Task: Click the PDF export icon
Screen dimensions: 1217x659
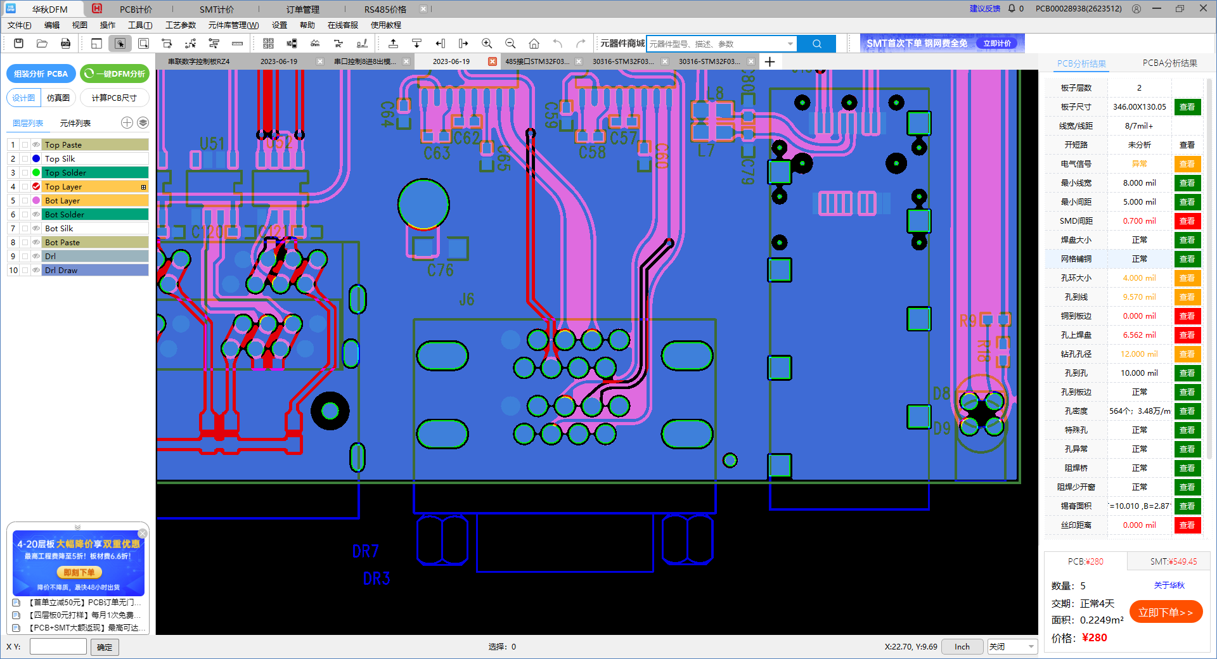Action: (x=65, y=44)
